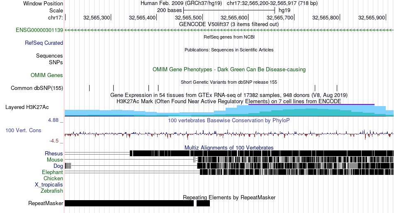Select the last dbSNP variant tick

(337, 88)
